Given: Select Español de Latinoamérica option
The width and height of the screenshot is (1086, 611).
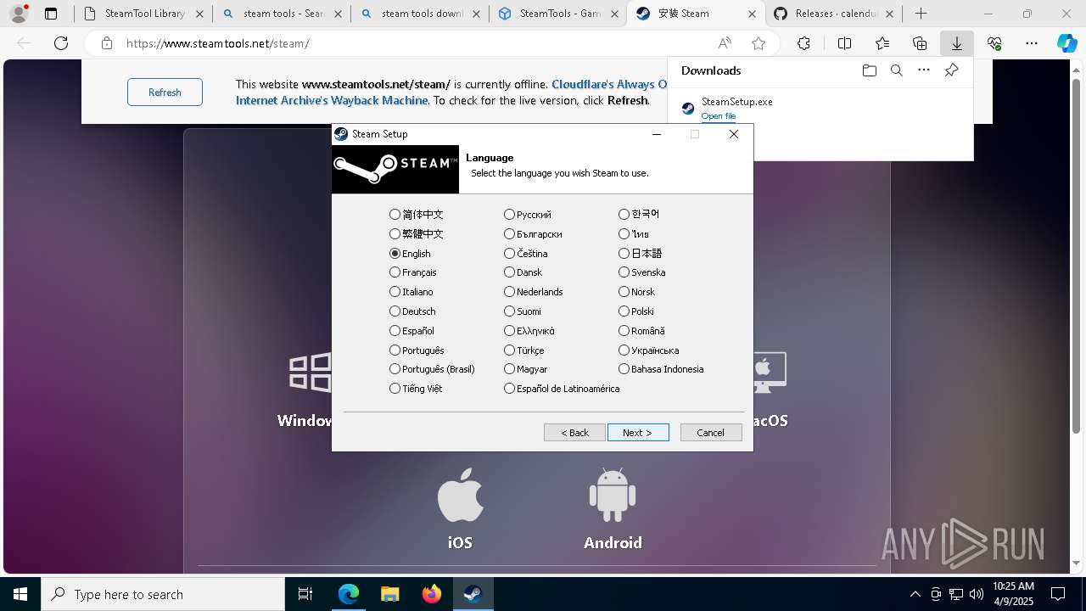Looking at the screenshot, I should pyautogui.click(x=562, y=389).
